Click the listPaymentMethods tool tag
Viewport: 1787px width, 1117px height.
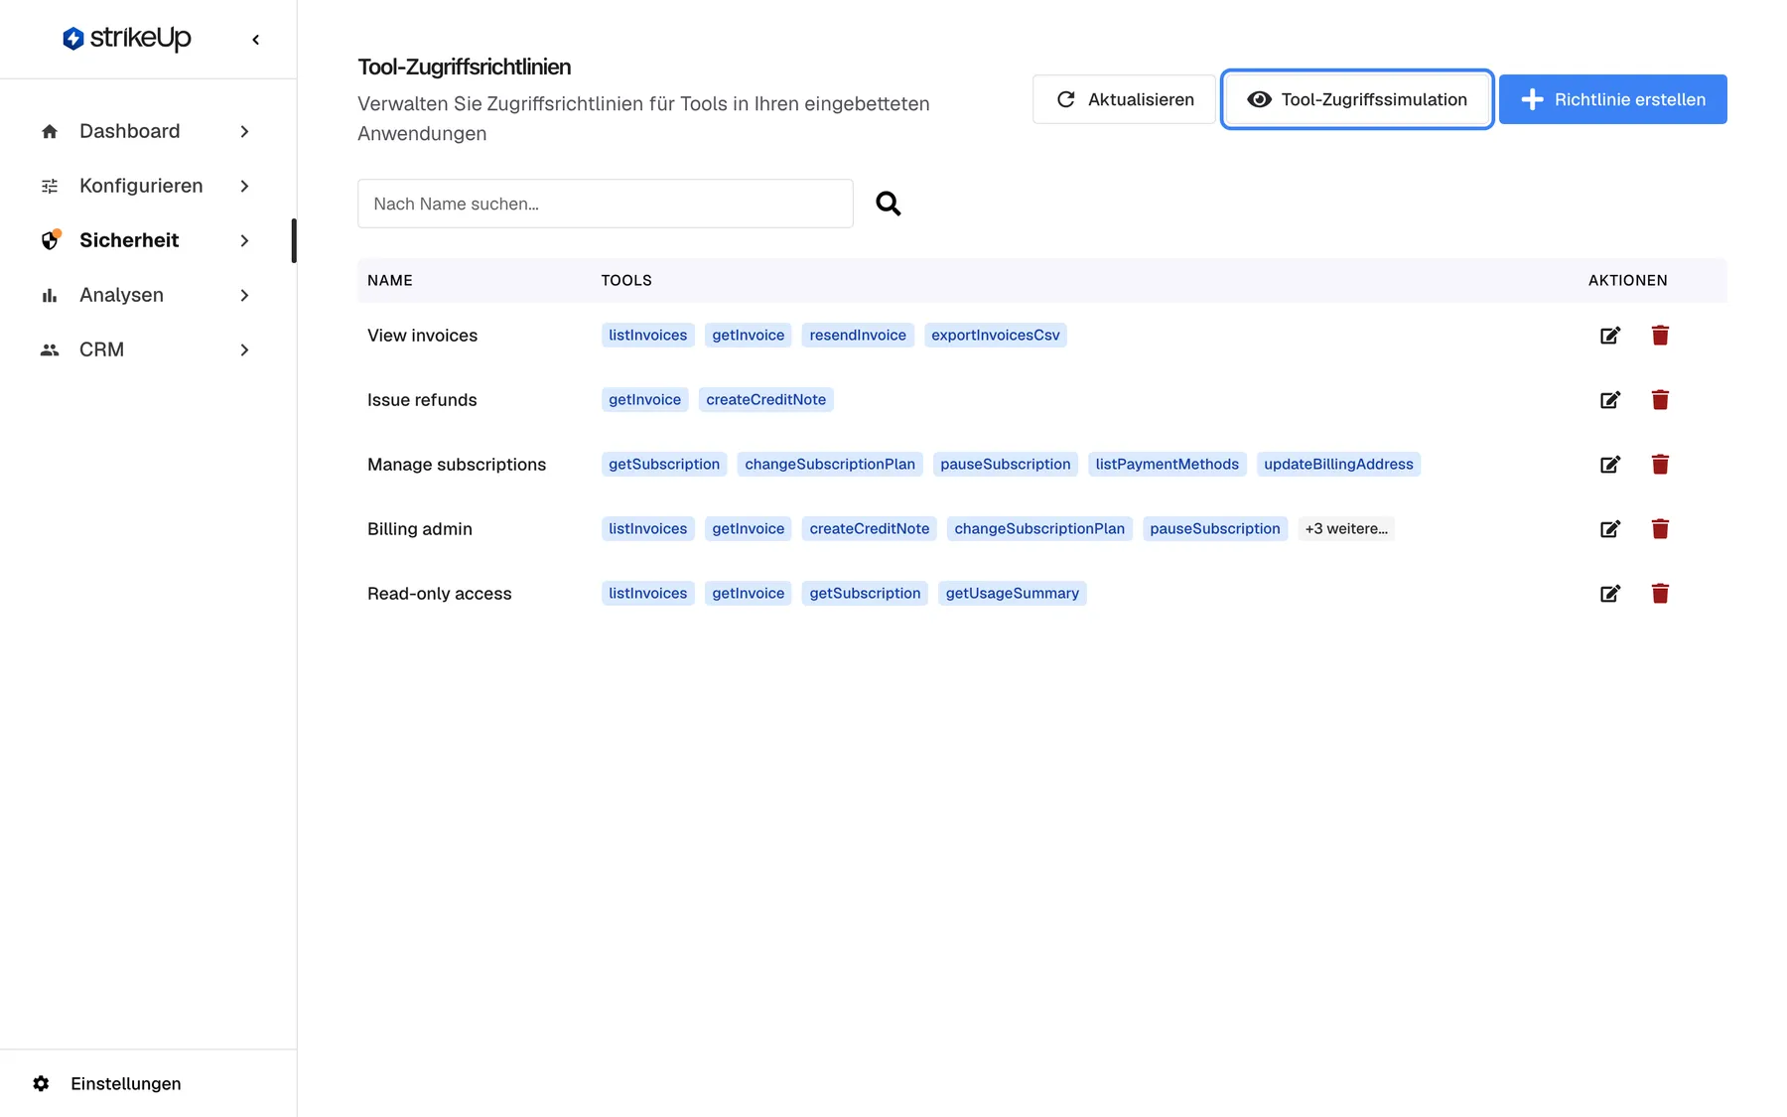tap(1168, 465)
